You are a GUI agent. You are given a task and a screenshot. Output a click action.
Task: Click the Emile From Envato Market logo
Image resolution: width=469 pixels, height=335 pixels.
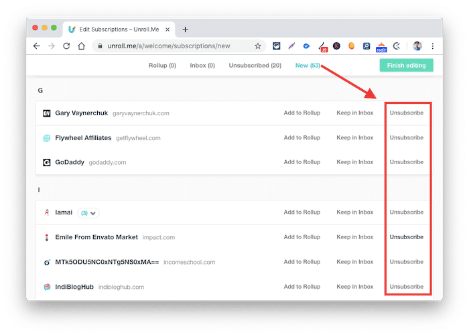click(47, 237)
